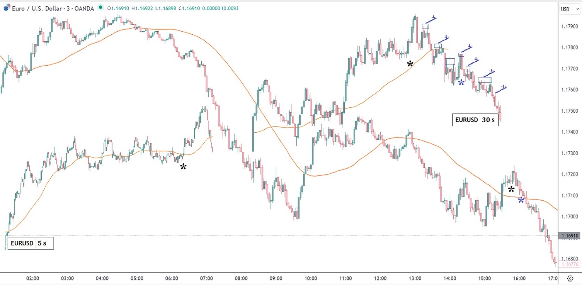Click the 1.17400 price scale label

(x=570, y=132)
